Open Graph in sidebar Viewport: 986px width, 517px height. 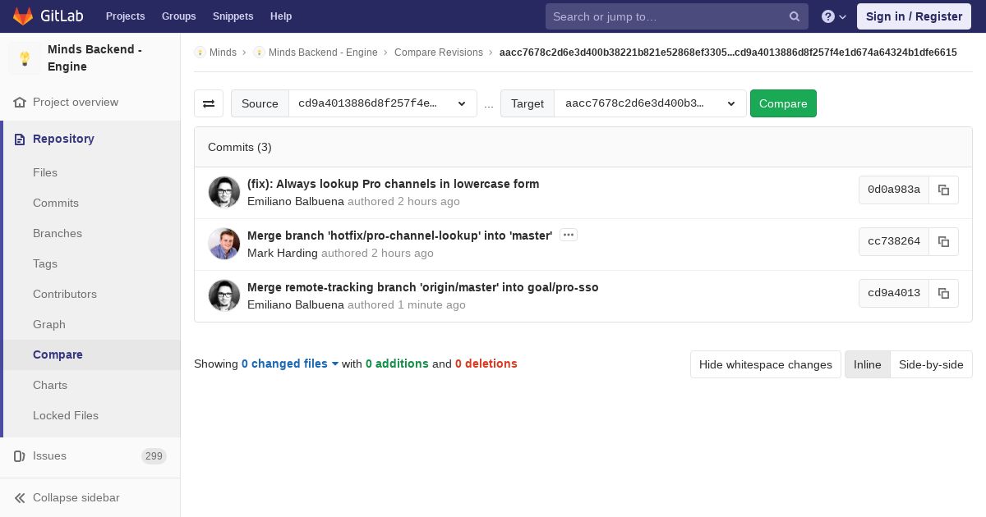tap(49, 324)
